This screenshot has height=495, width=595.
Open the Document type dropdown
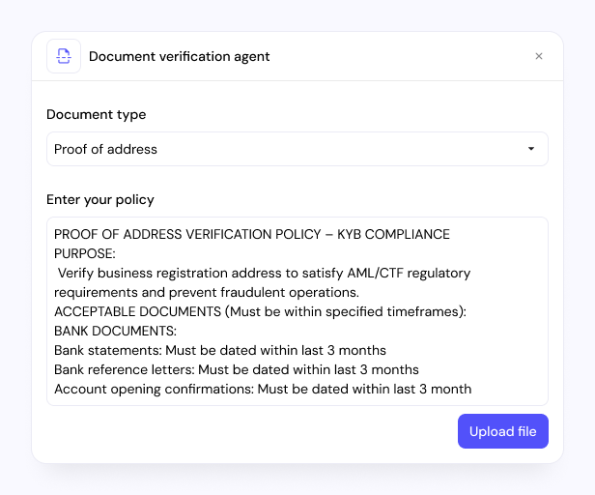point(297,149)
